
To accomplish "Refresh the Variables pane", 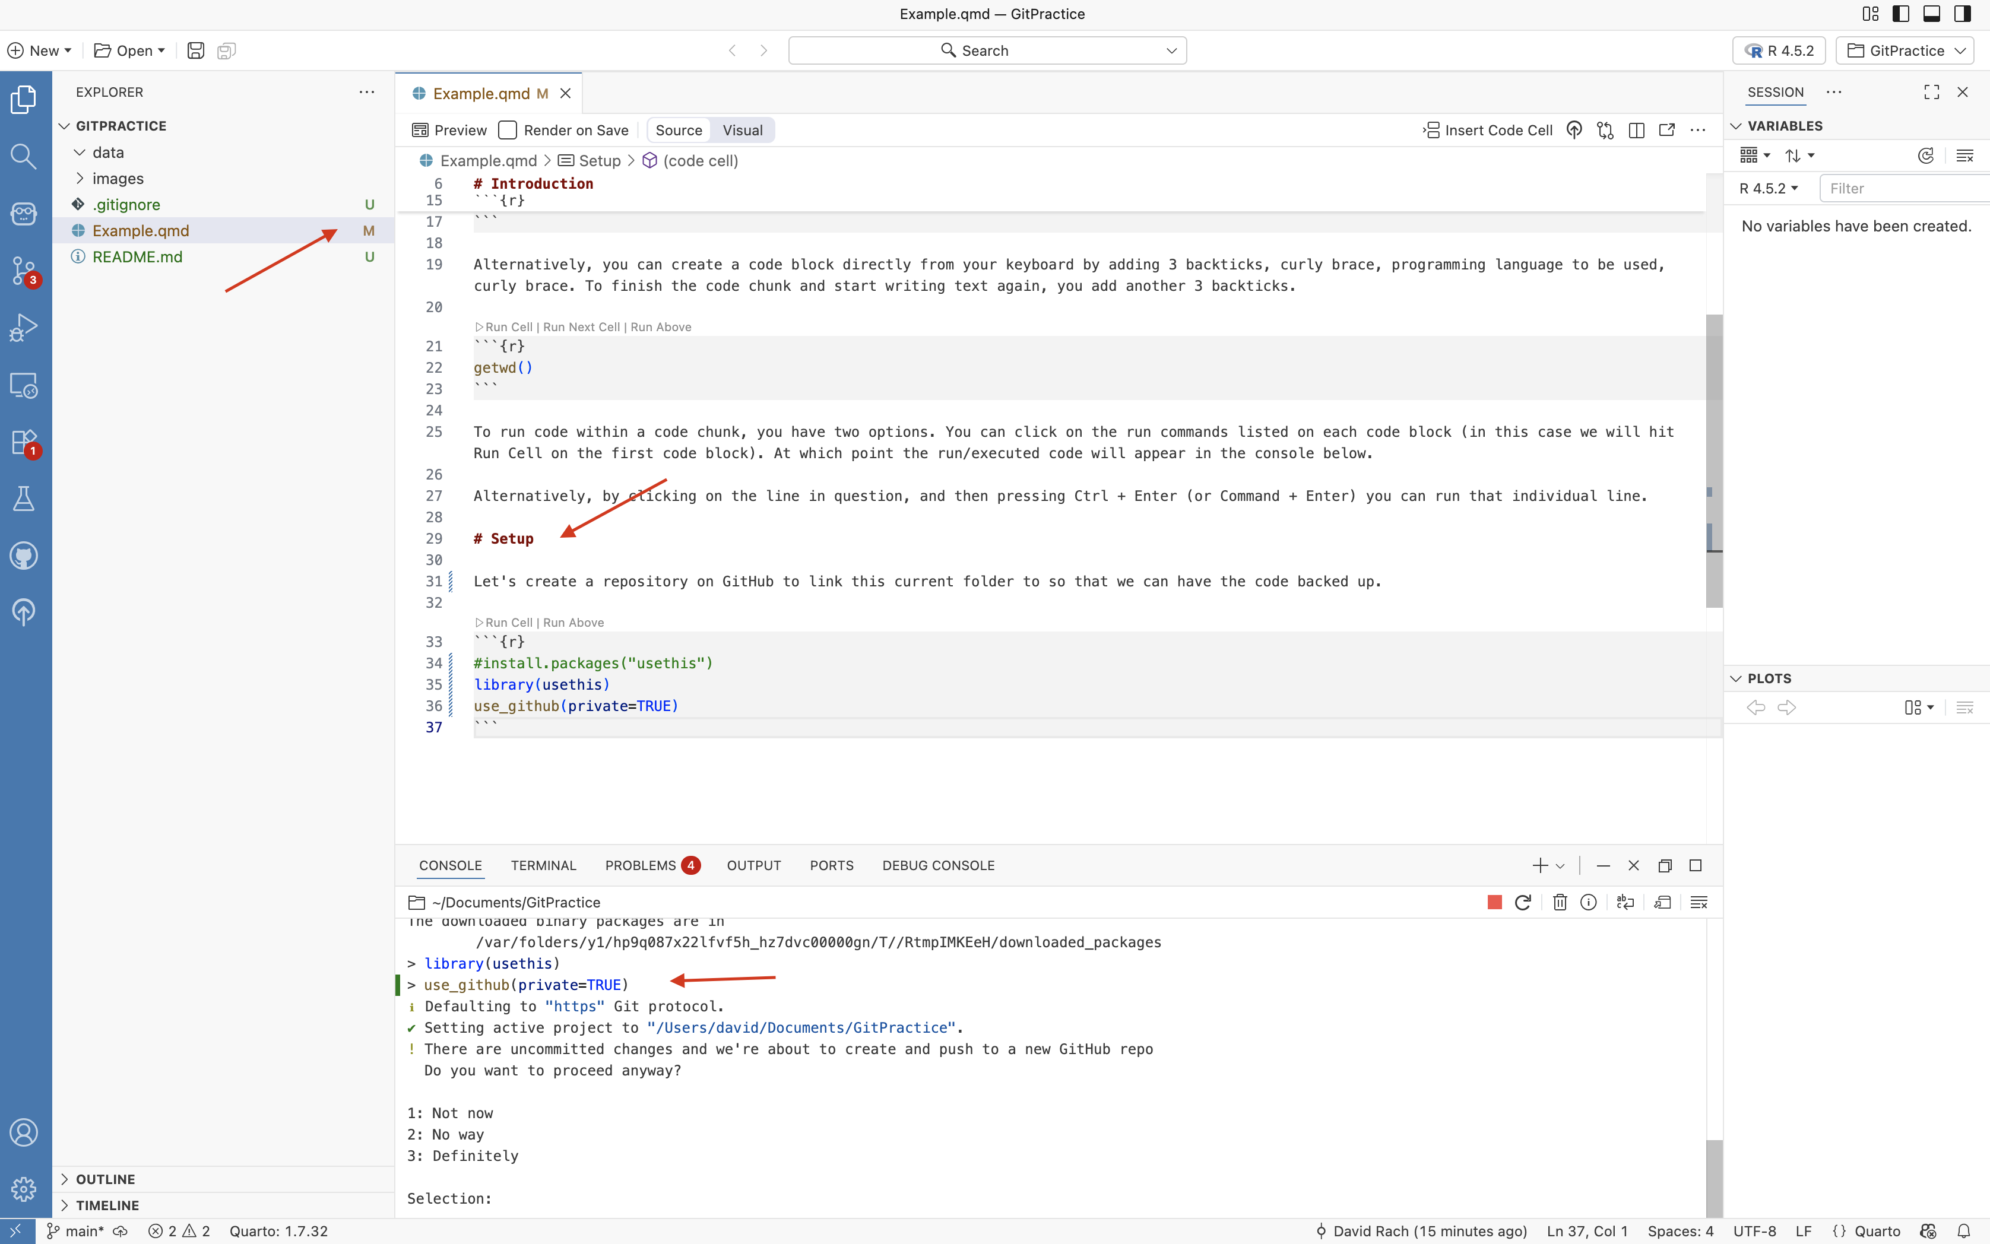I will point(1925,155).
